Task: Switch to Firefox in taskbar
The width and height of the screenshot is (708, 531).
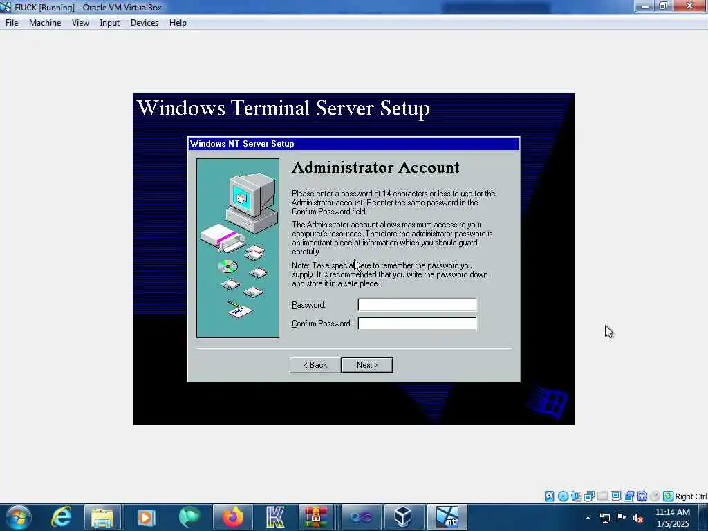Action: (232, 517)
